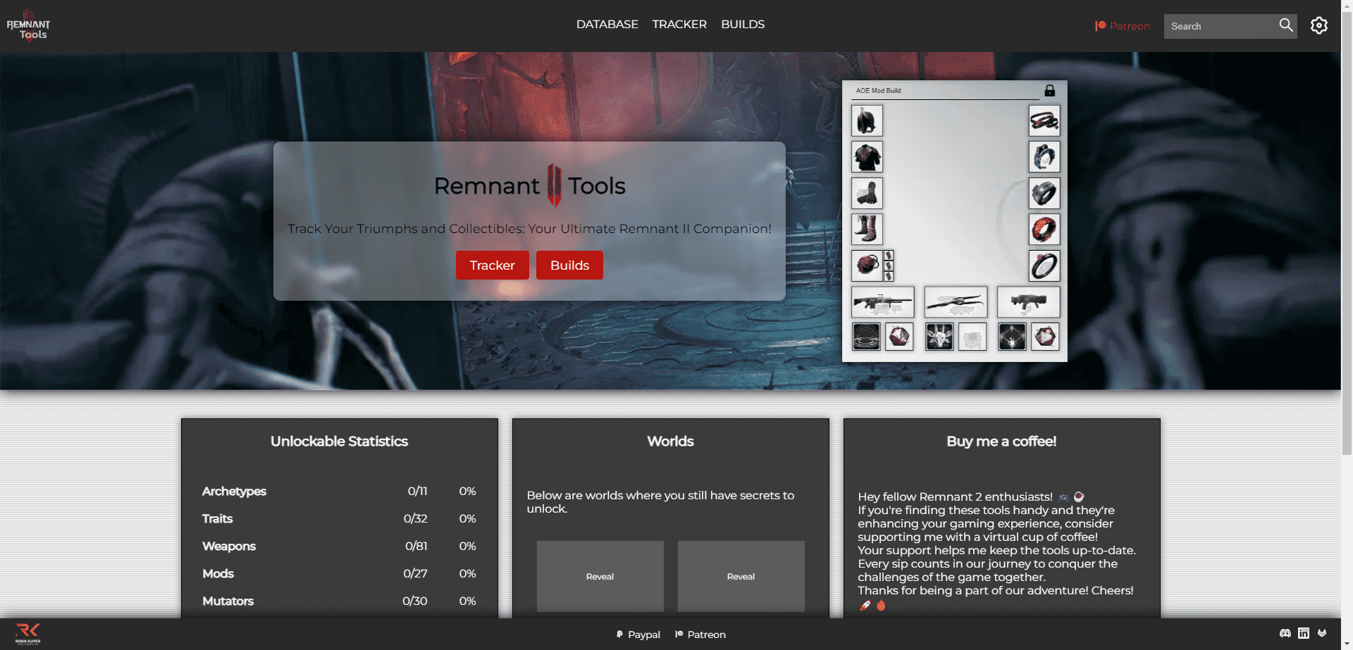Select the dark metal ring slot
1353x650 pixels.
coord(1044,193)
